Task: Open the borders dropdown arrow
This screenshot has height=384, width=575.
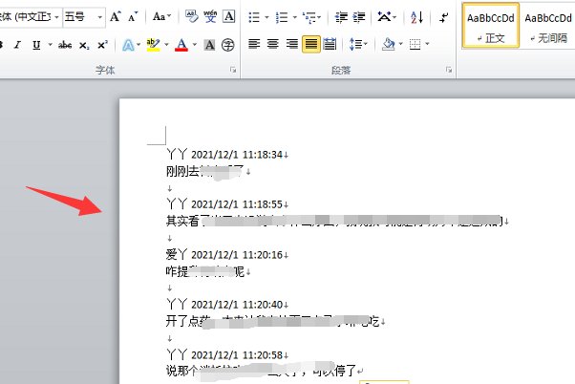Action: (x=427, y=44)
